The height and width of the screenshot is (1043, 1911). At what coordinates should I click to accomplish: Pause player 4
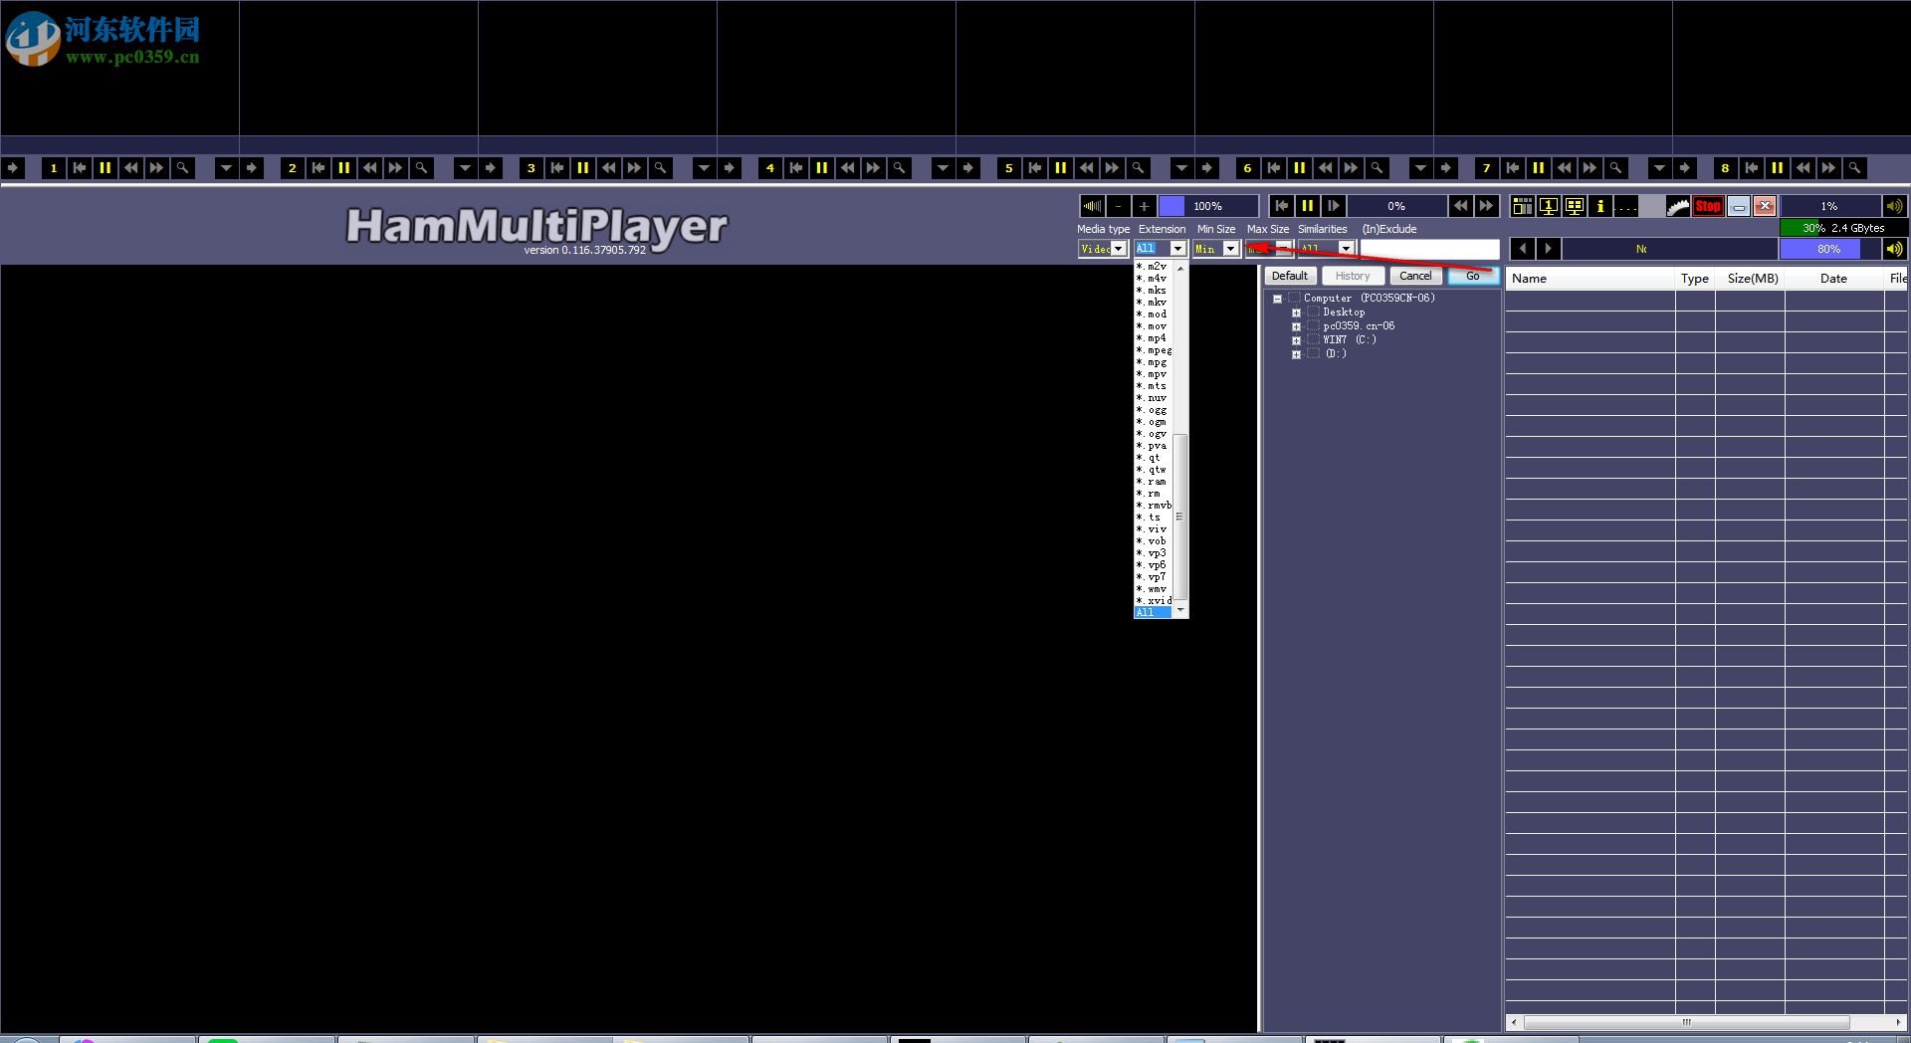pyautogui.click(x=821, y=168)
